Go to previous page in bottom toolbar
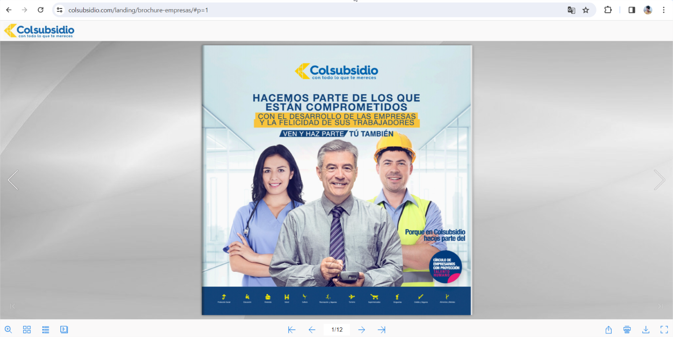The image size is (673, 337). (312, 330)
